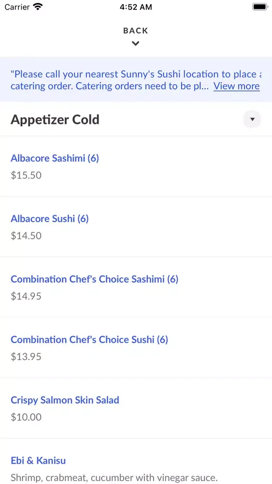The height and width of the screenshot is (484, 272).
Task: Open Combination Chef's Choice Sushi (6)
Action: [x=136, y=348]
